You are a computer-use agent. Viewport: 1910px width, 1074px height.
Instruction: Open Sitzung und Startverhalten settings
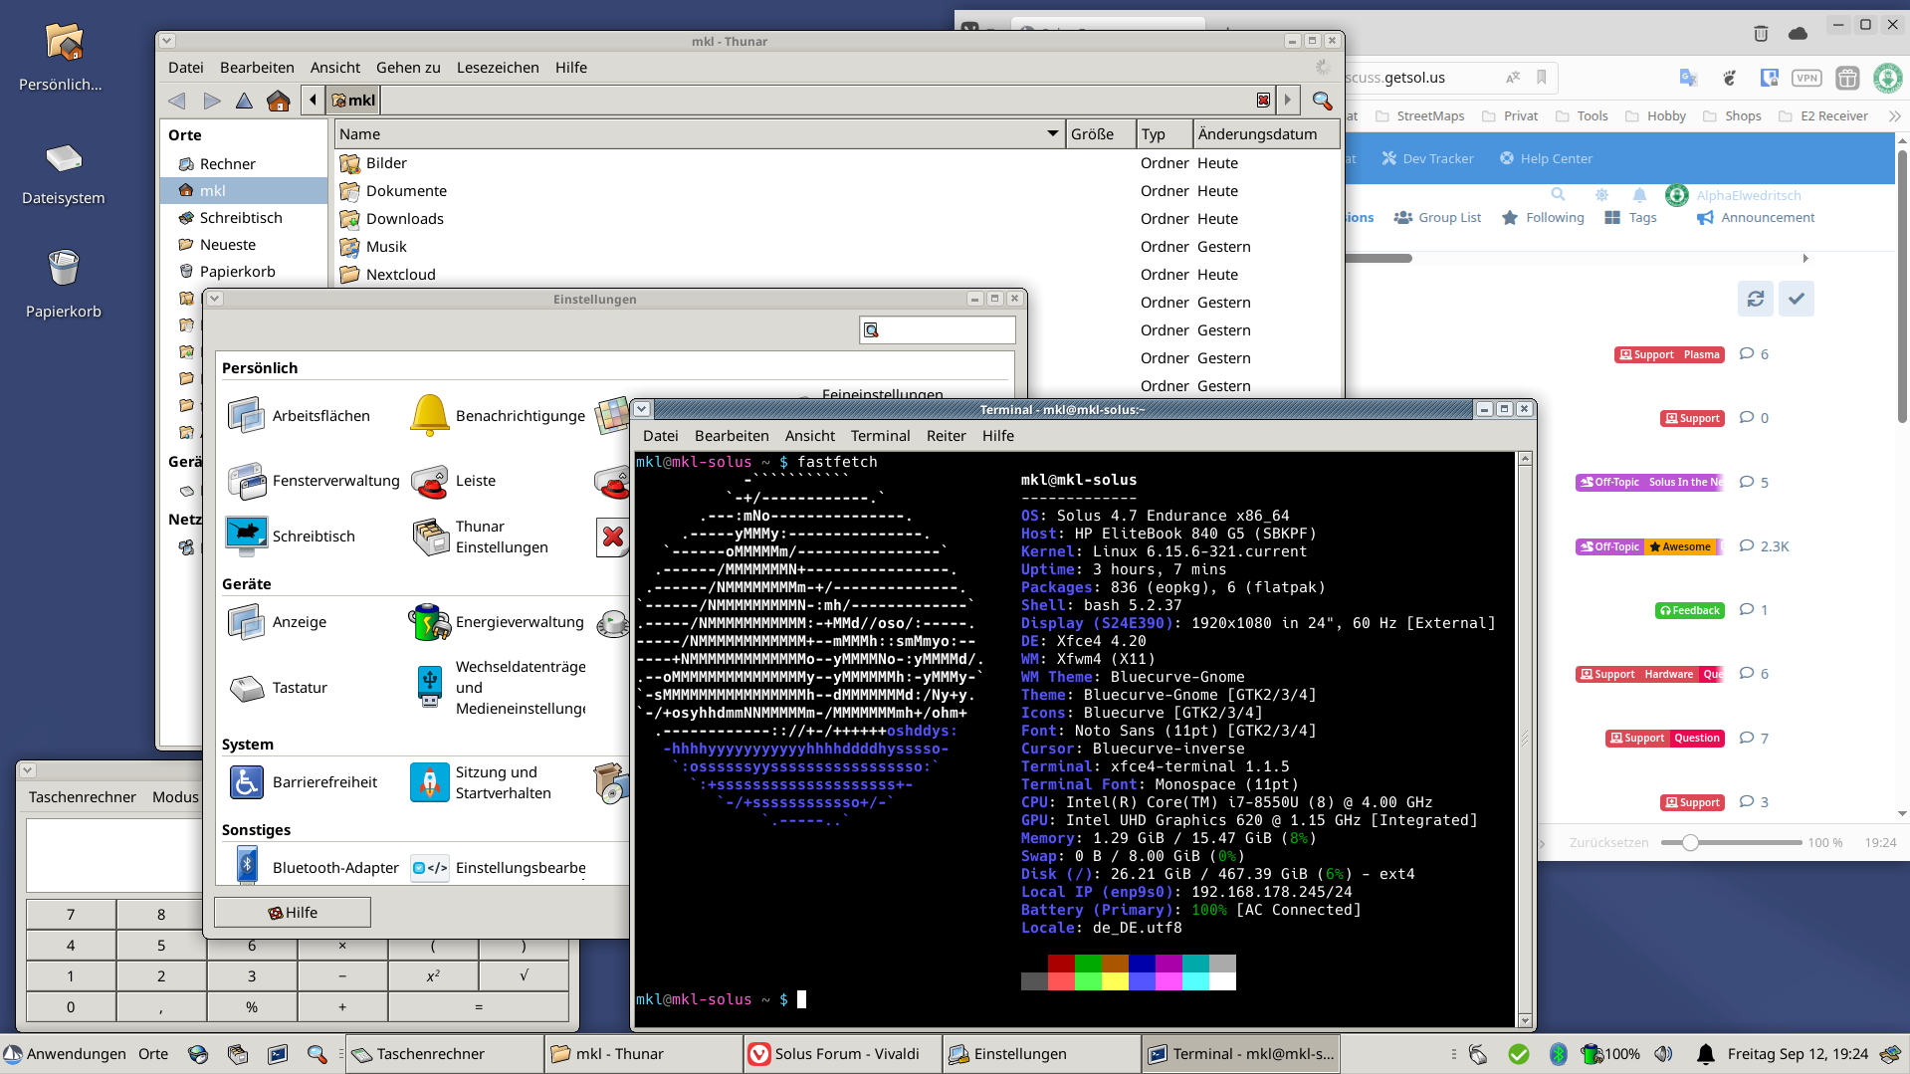481,782
